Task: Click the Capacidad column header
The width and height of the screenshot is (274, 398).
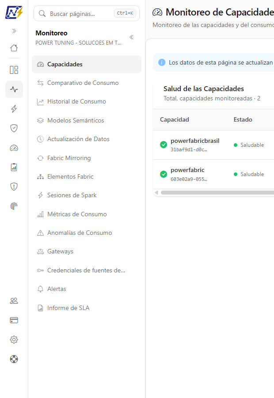Action: point(174,119)
